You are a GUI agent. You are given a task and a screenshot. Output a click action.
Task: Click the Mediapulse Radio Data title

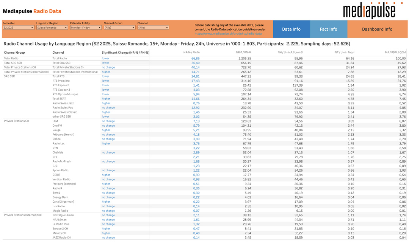pyautogui.click(x=32, y=11)
